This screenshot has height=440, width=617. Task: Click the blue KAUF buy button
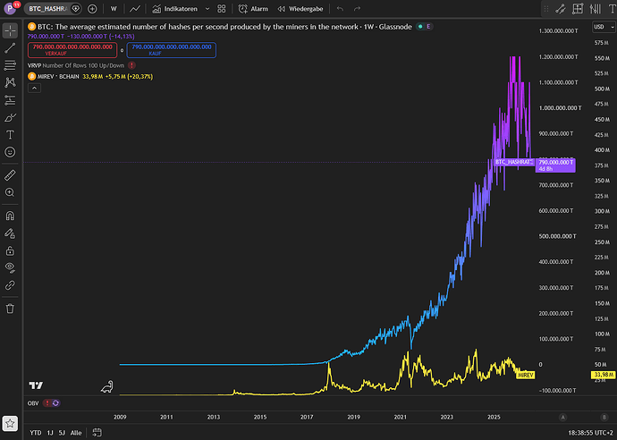coord(172,50)
